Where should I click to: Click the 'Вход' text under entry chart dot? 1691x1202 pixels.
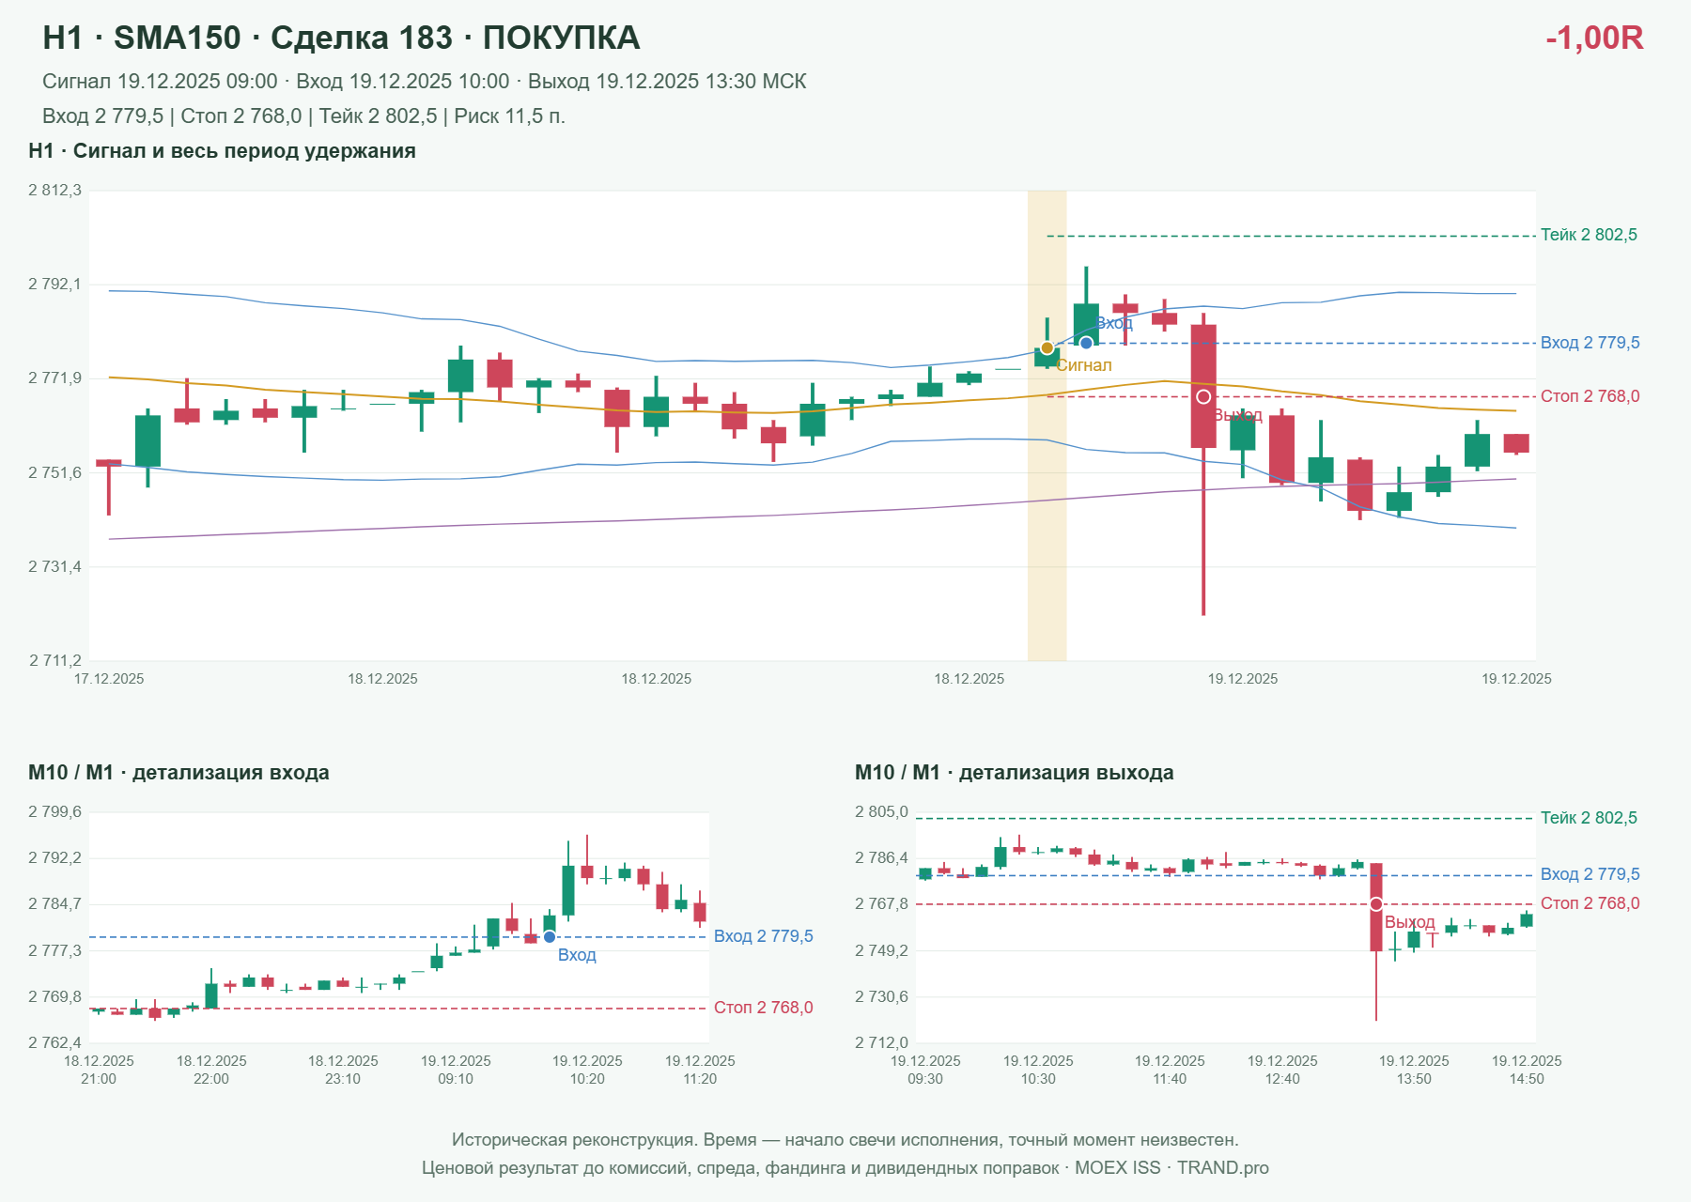577,955
